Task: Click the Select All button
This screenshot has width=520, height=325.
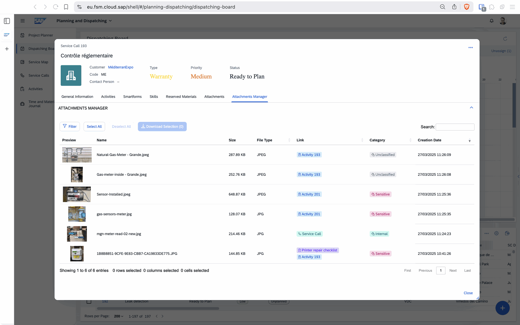Action: (94, 126)
